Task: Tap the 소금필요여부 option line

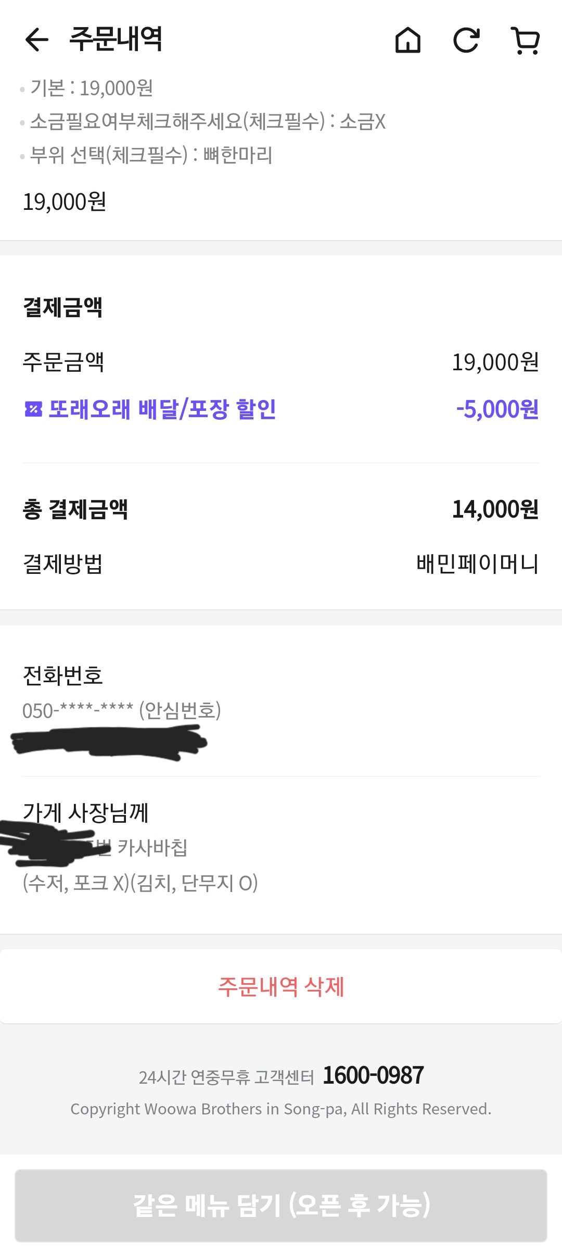Action: 208,121
